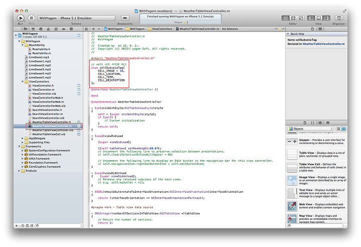Select the Assistant editor mode
361x247 pixels.
(x=293, y=18)
